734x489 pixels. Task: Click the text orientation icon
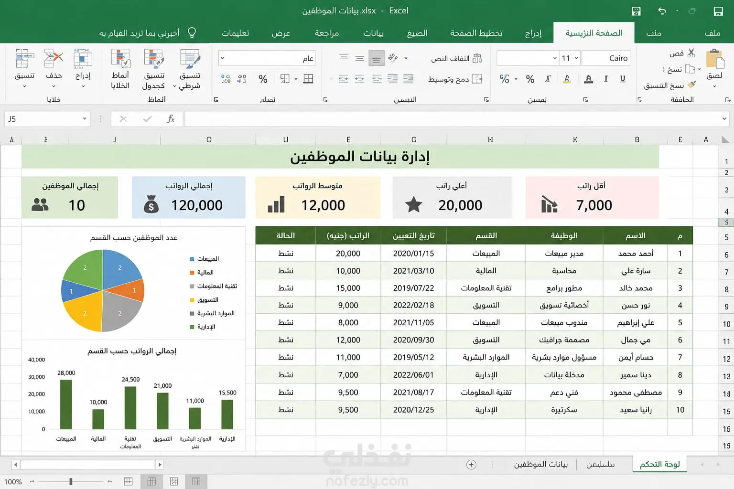[393, 58]
